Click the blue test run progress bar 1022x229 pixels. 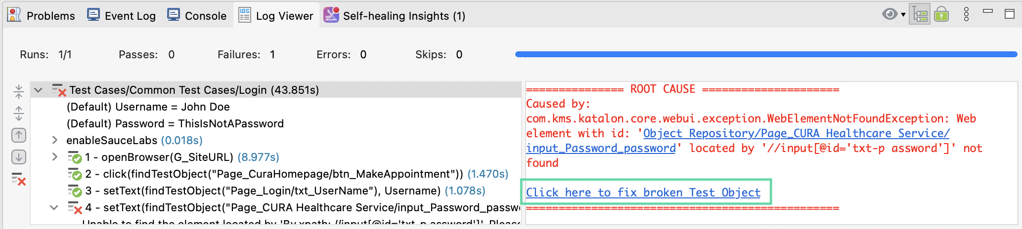point(765,54)
